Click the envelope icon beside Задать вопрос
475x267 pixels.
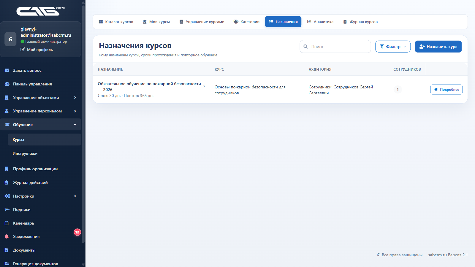[7, 70]
